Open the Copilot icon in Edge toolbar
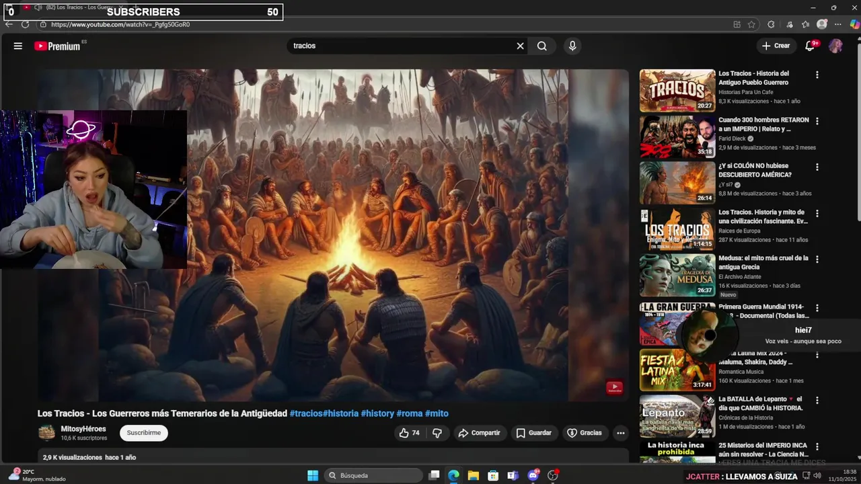This screenshot has height=484, width=861. click(x=854, y=24)
